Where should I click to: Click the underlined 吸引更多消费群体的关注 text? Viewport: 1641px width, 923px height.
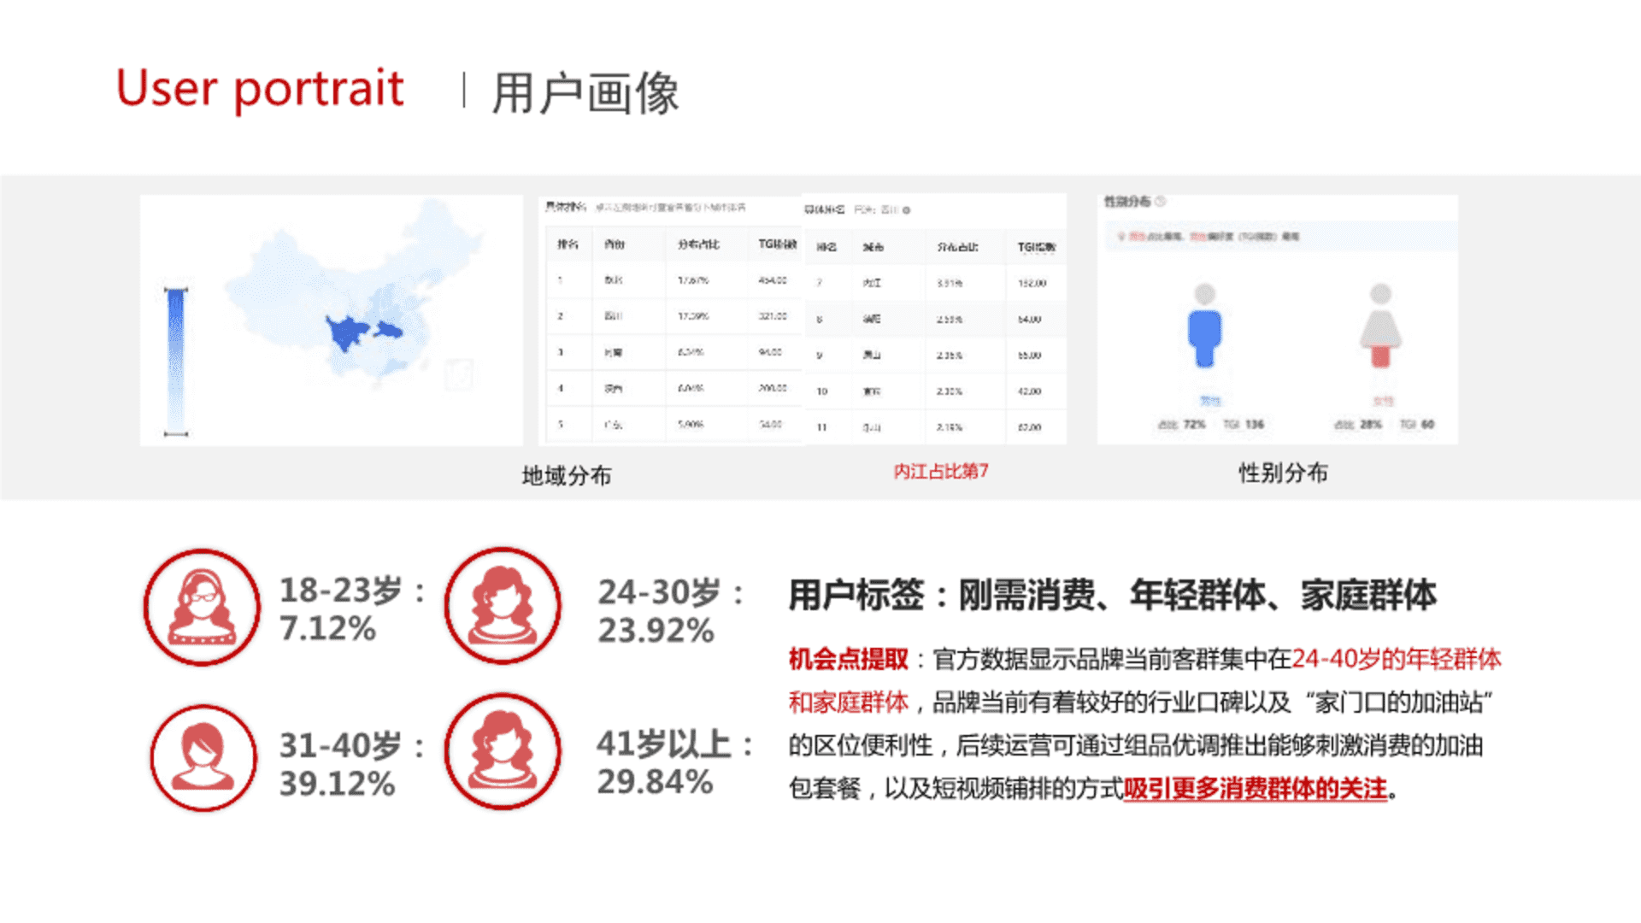click(1255, 788)
